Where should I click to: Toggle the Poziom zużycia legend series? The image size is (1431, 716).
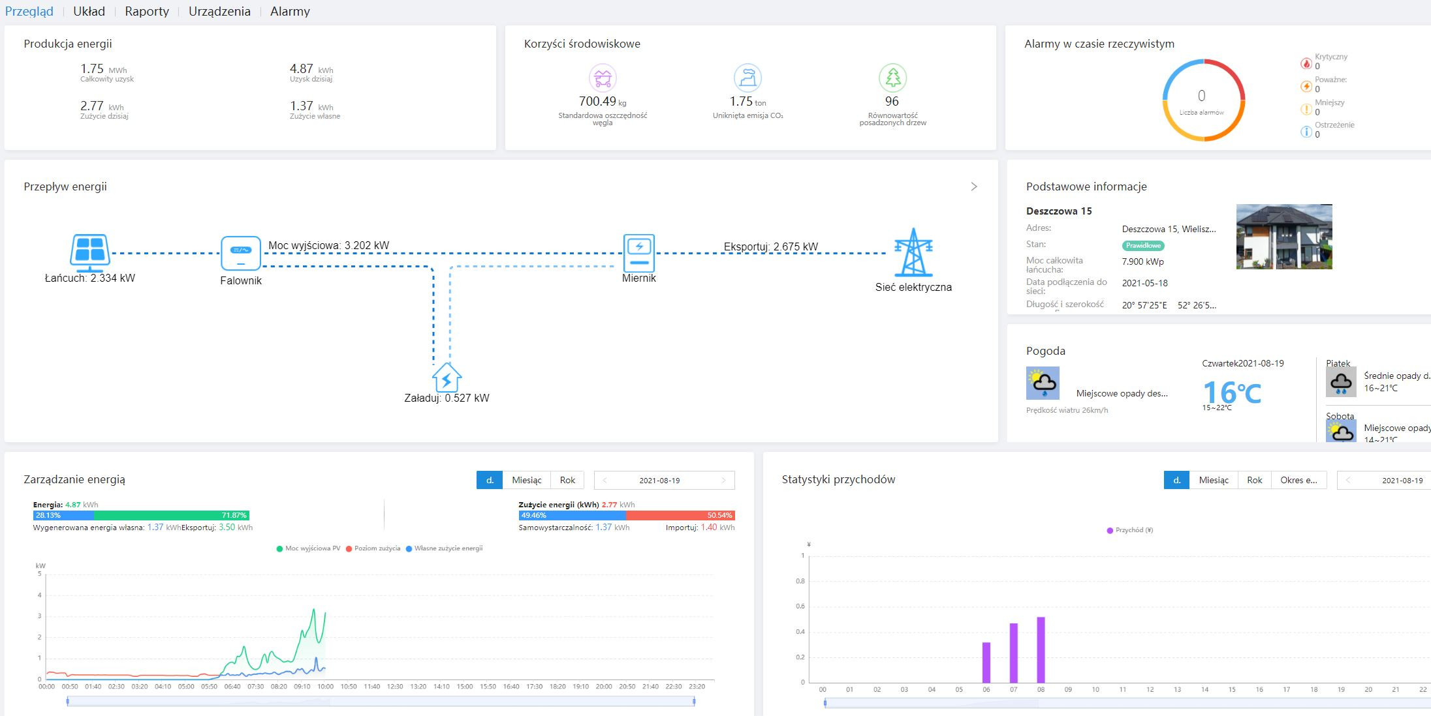[x=373, y=548]
